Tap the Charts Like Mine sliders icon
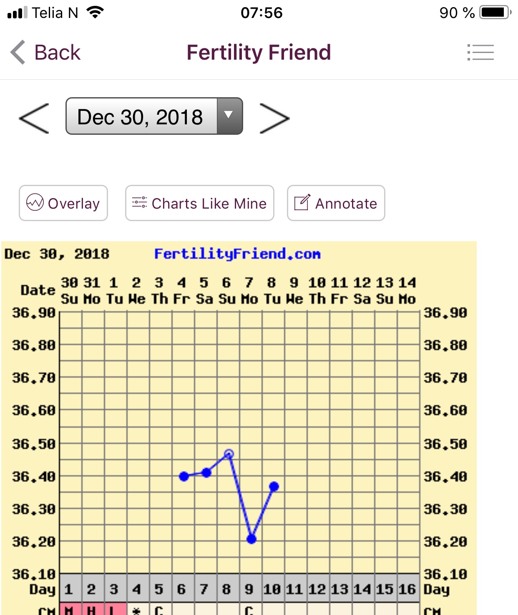Viewport: 518px width, 615px height. [139, 203]
